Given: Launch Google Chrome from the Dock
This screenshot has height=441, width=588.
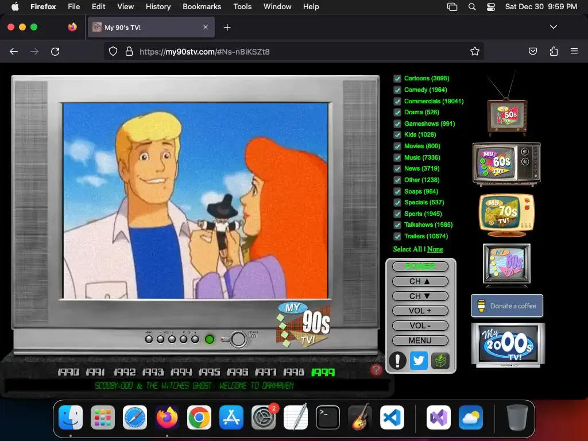Looking at the screenshot, I should point(199,417).
